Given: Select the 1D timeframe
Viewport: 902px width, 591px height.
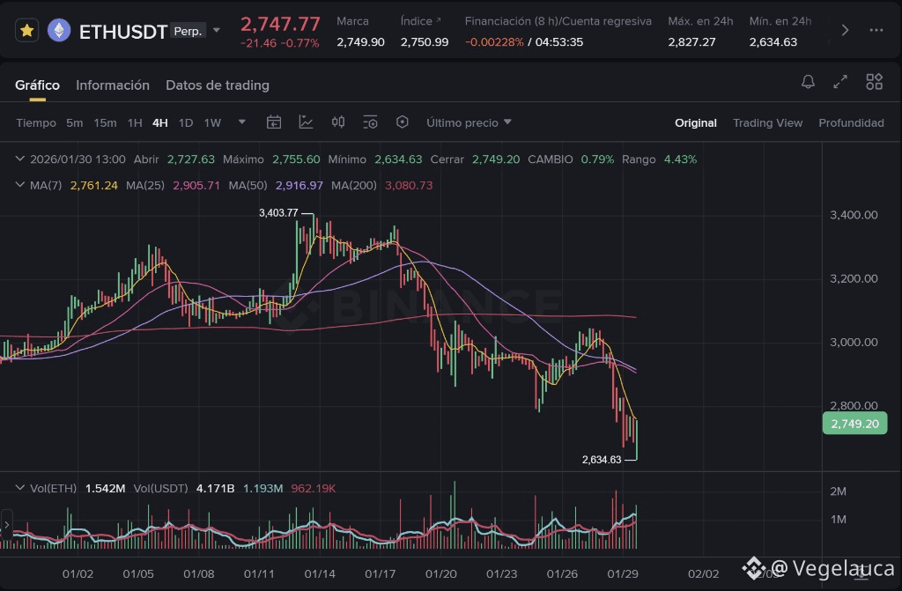Looking at the screenshot, I should pyautogui.click(x=186, y=122).
